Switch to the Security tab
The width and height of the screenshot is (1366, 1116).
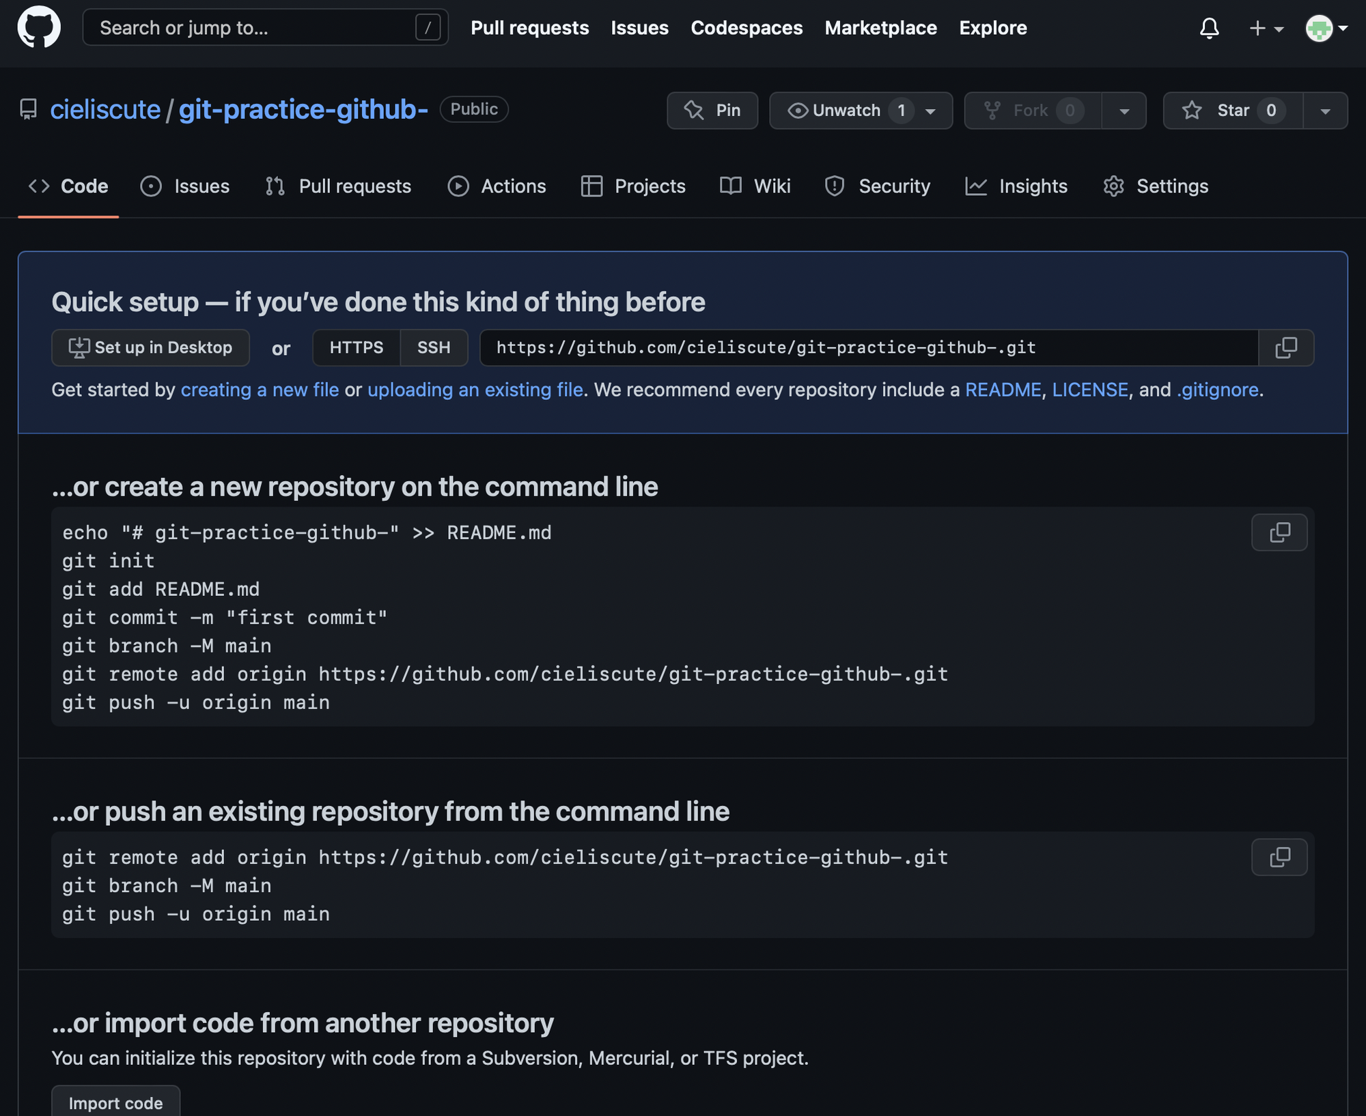pyautogui.click(x=878, y=186)
